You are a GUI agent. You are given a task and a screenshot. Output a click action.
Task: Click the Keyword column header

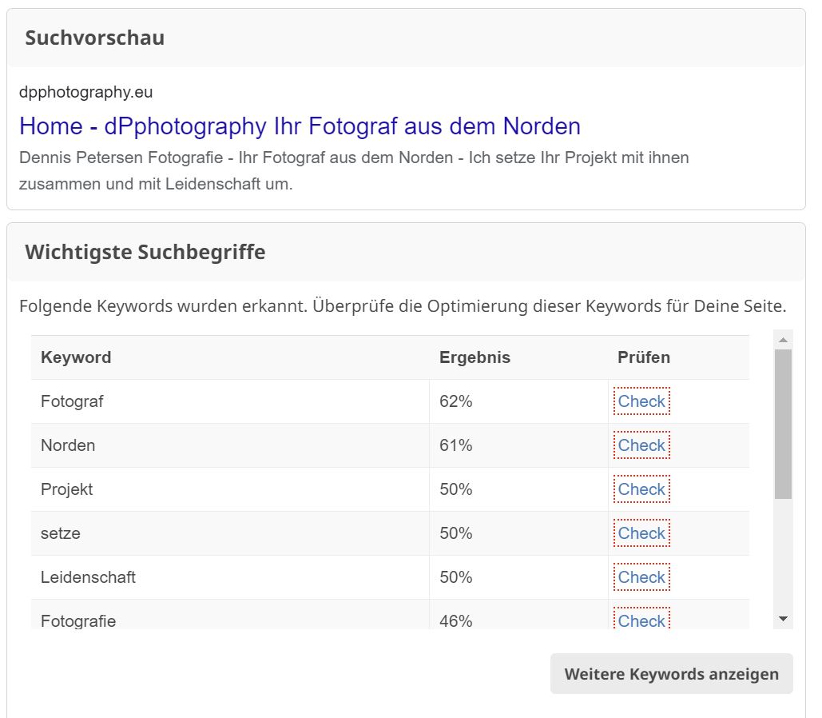76,357
